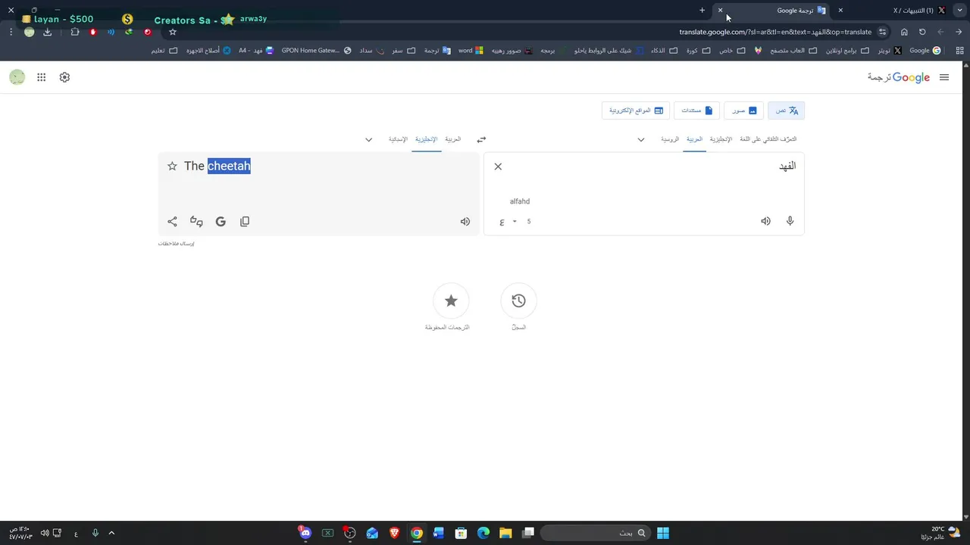Bookmark this page in the address bar
Viewport: 970px width, 545px height.
[173, 32]
